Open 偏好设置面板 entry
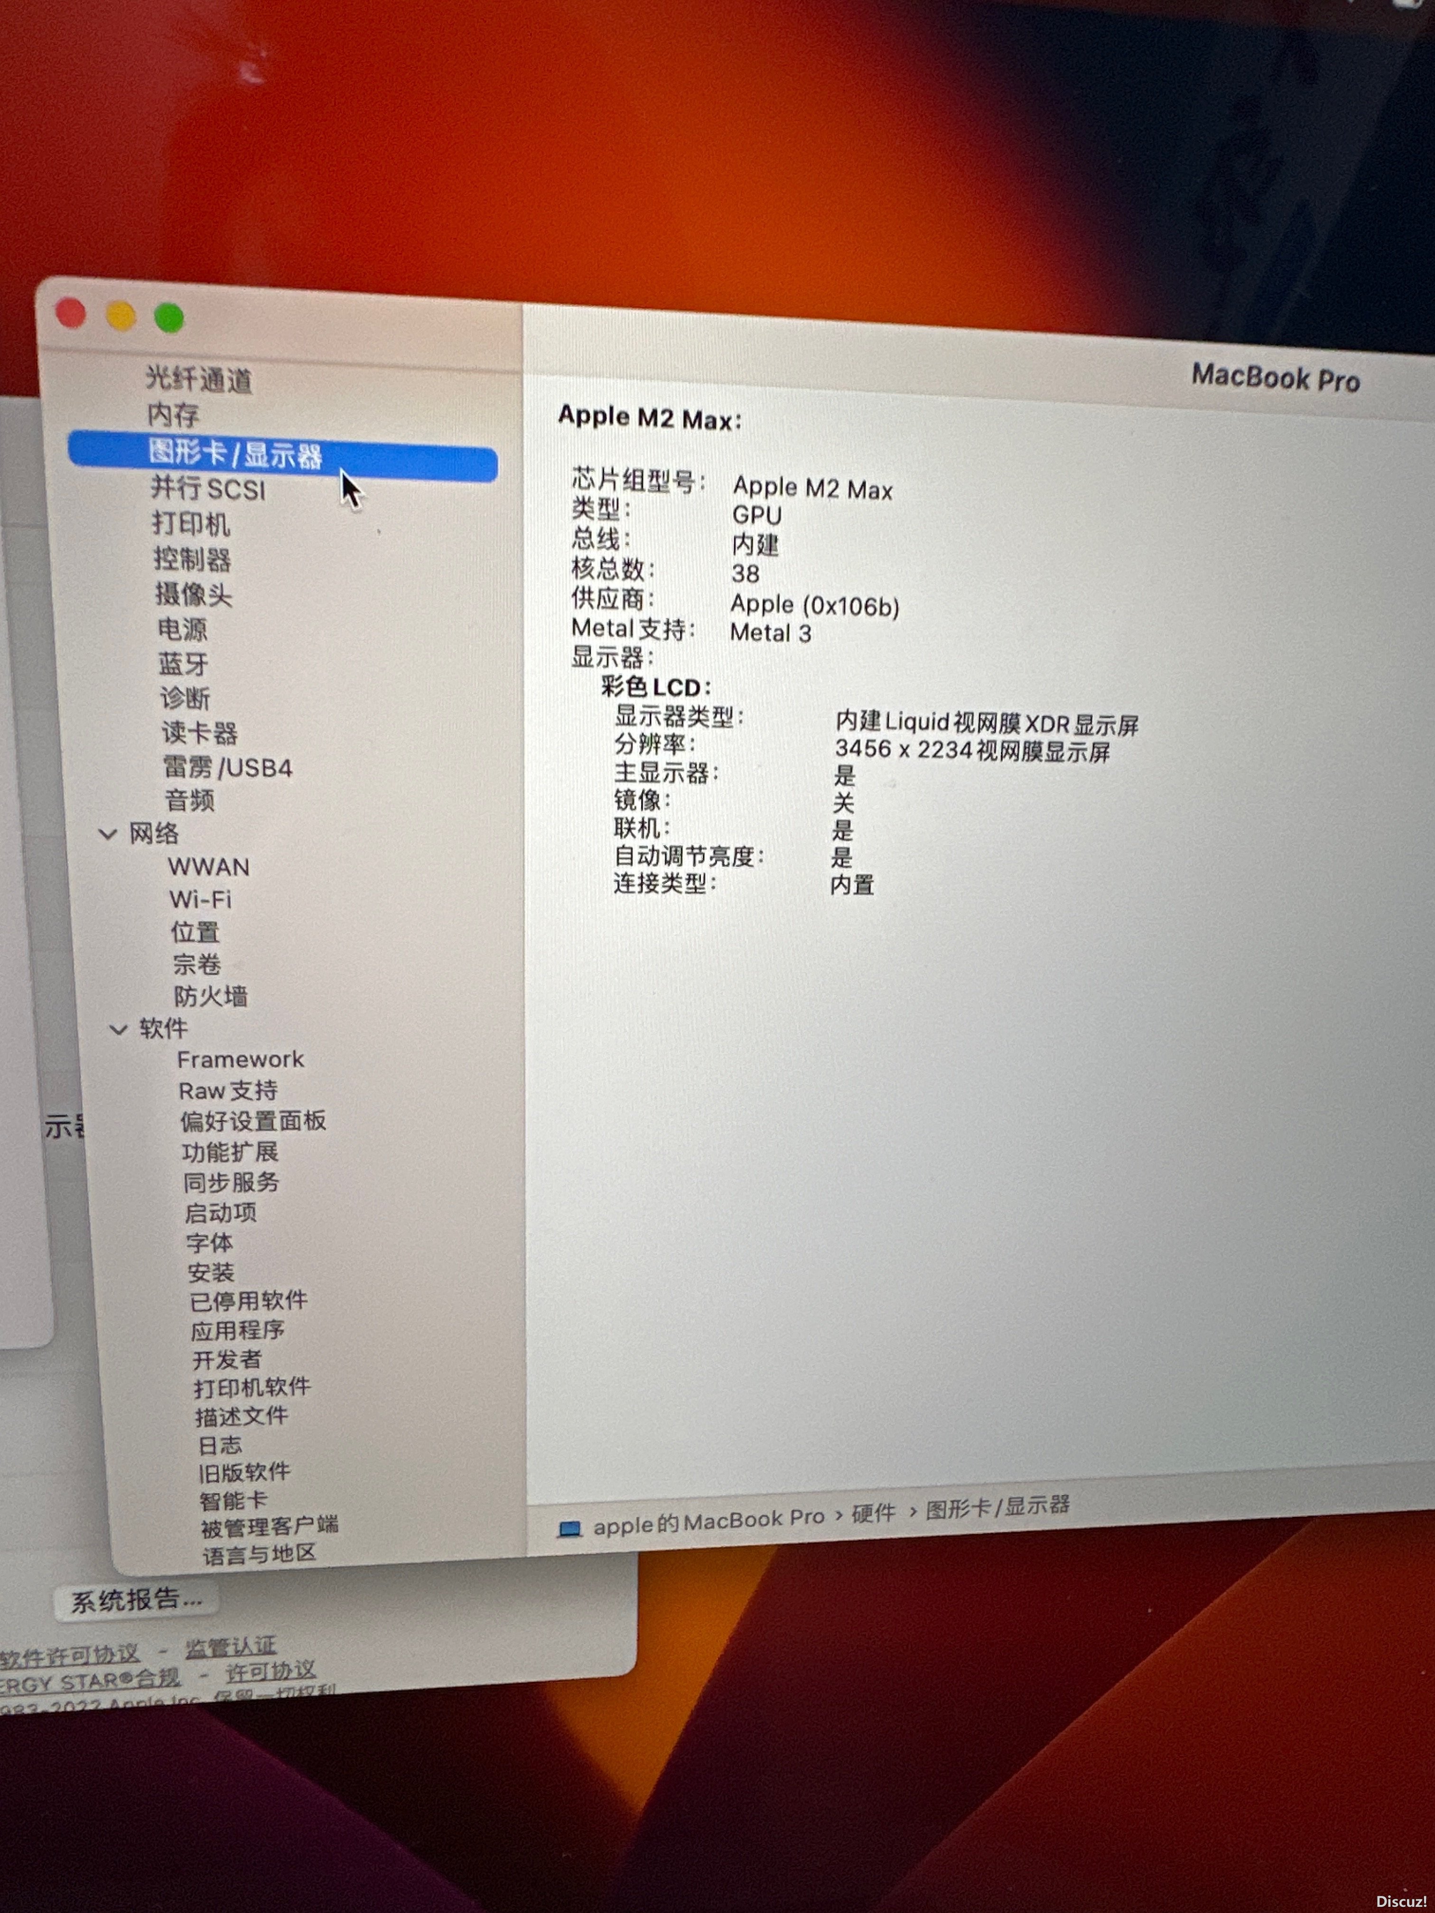This screenshot has height=1913, width=1435. [x=253, y=1122]
